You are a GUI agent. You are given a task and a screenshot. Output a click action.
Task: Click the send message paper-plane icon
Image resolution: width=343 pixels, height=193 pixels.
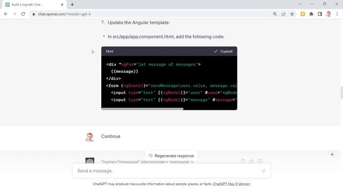click(263, 171)
